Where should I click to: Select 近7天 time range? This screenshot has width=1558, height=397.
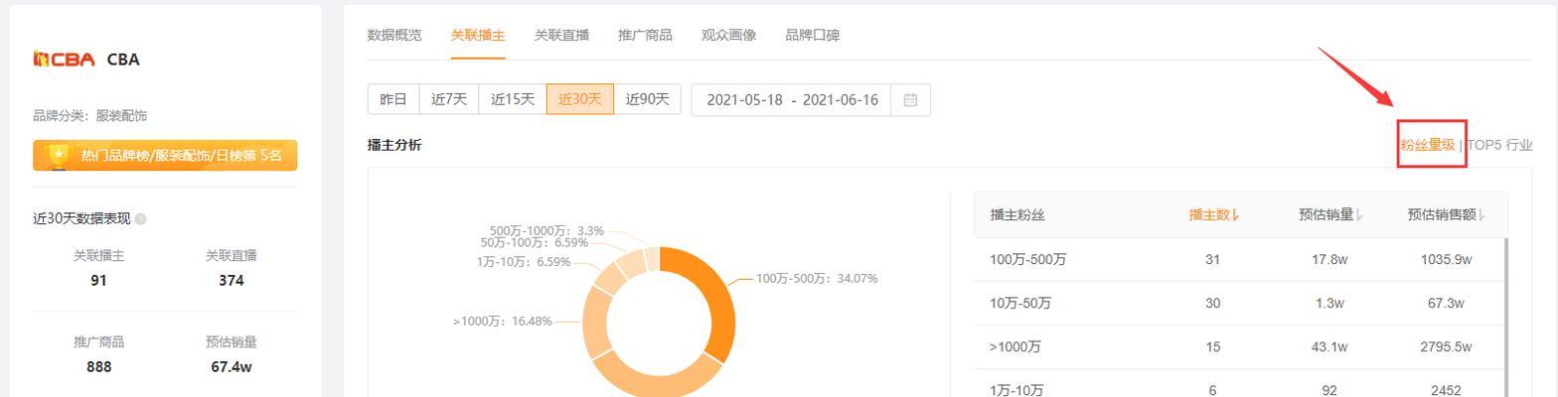point(449,99)
